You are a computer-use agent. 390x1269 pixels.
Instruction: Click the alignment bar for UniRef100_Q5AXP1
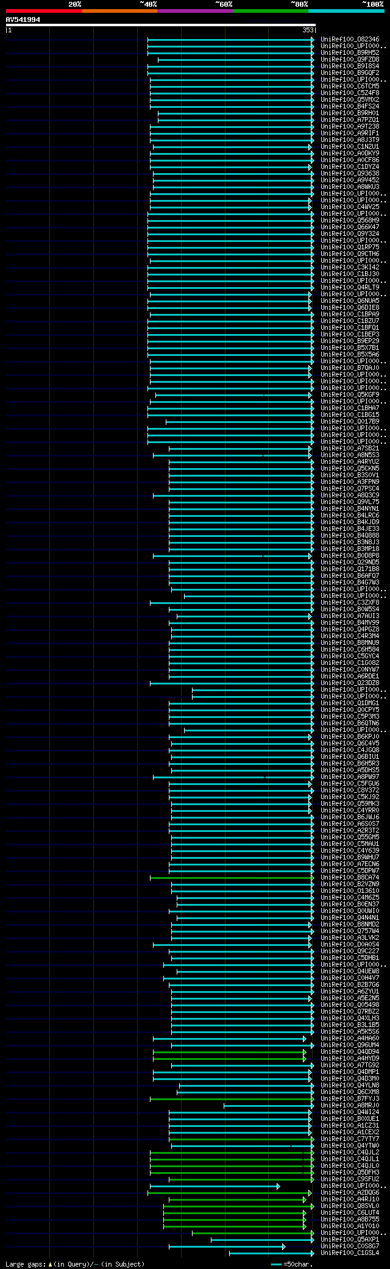pos(263,1240)
